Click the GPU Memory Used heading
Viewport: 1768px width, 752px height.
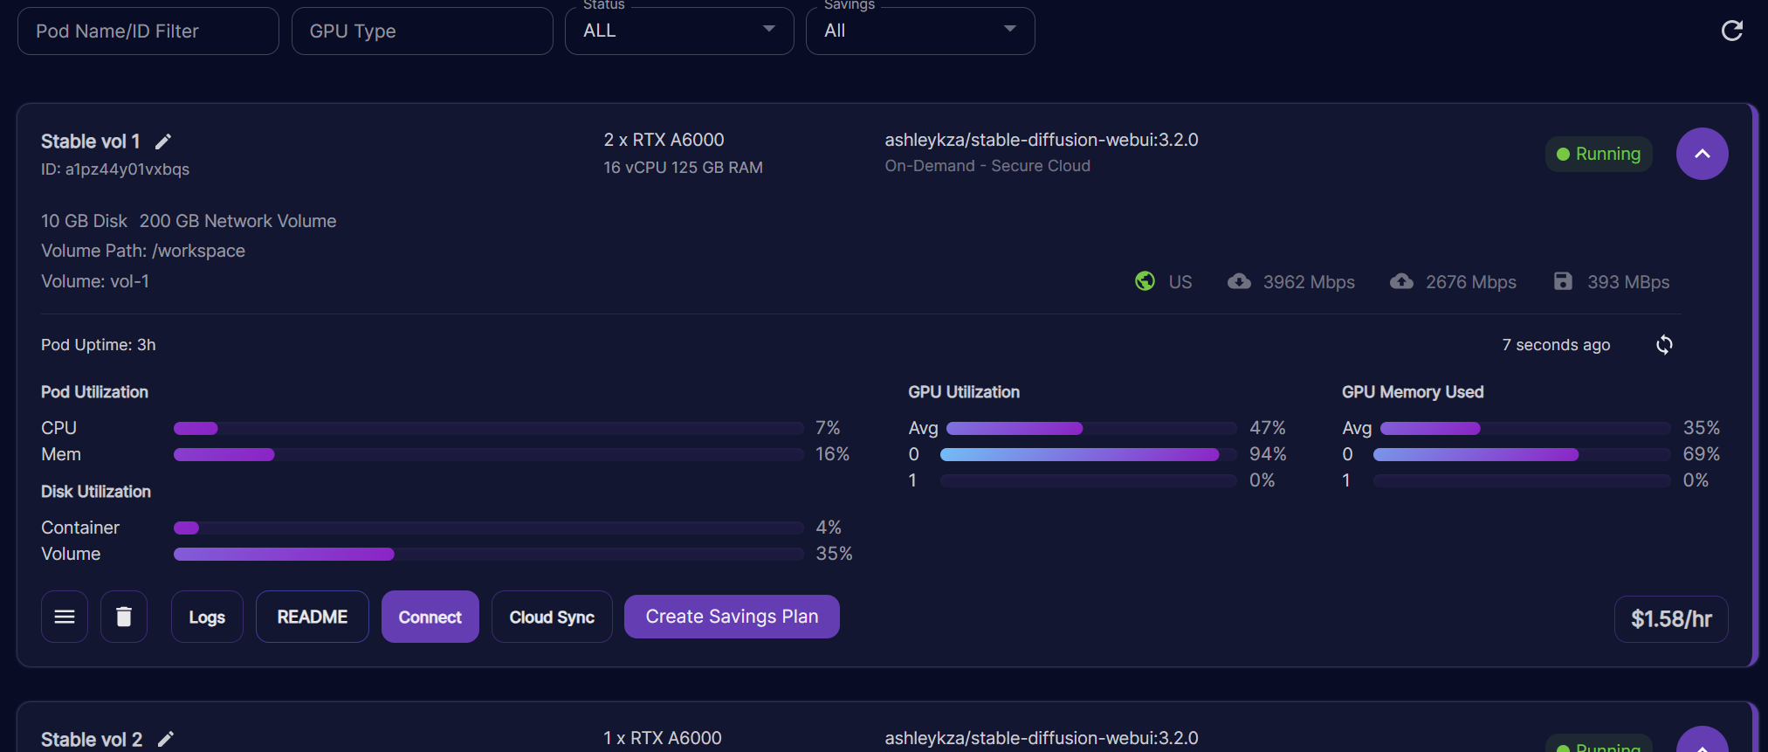(x=1413, y=392)
